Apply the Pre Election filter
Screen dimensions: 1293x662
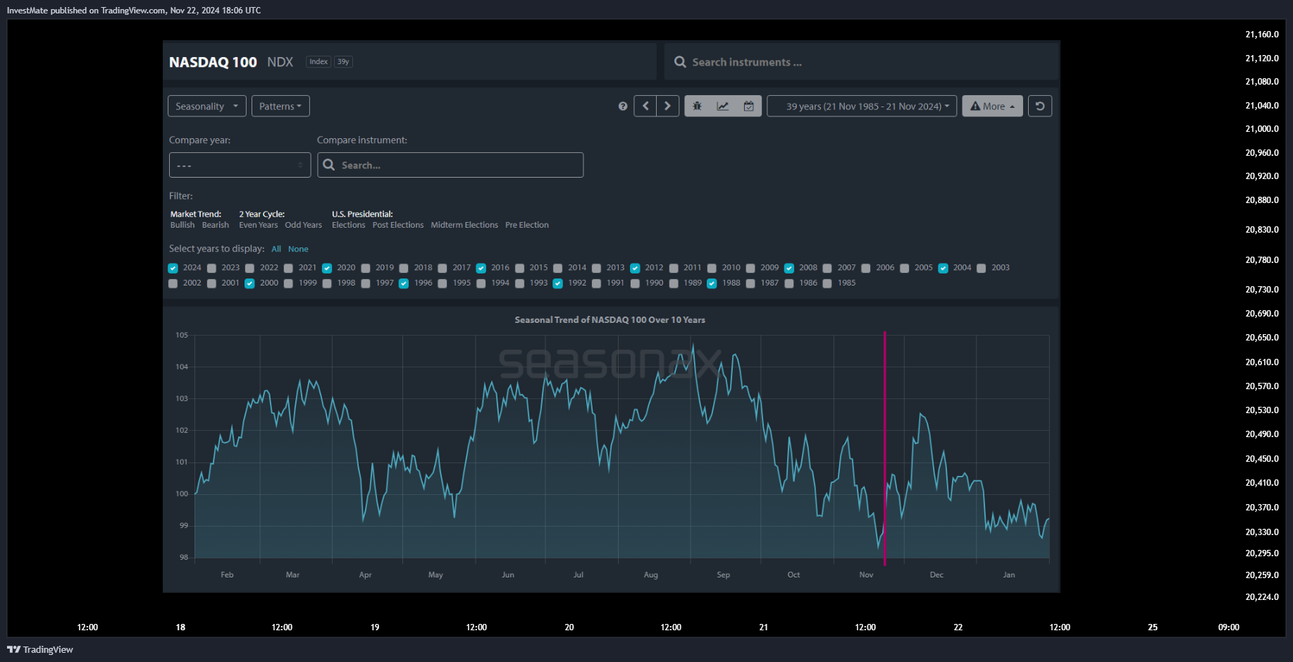click(527, 225)
